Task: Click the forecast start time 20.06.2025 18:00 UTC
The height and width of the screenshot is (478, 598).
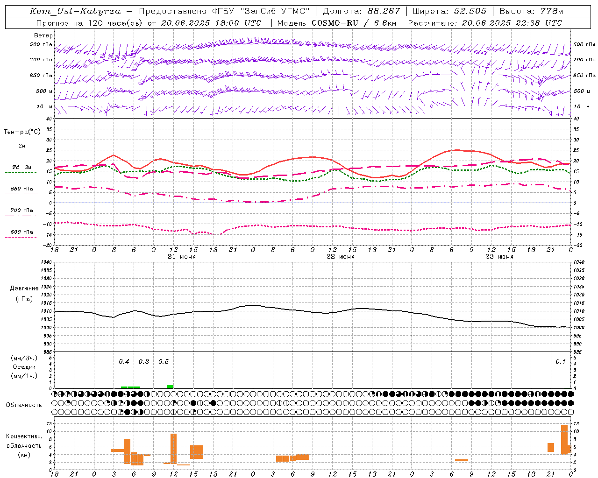Action: click(211, 23)
